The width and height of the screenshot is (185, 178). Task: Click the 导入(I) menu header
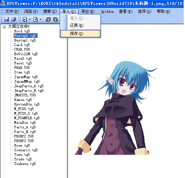point(69,11)
